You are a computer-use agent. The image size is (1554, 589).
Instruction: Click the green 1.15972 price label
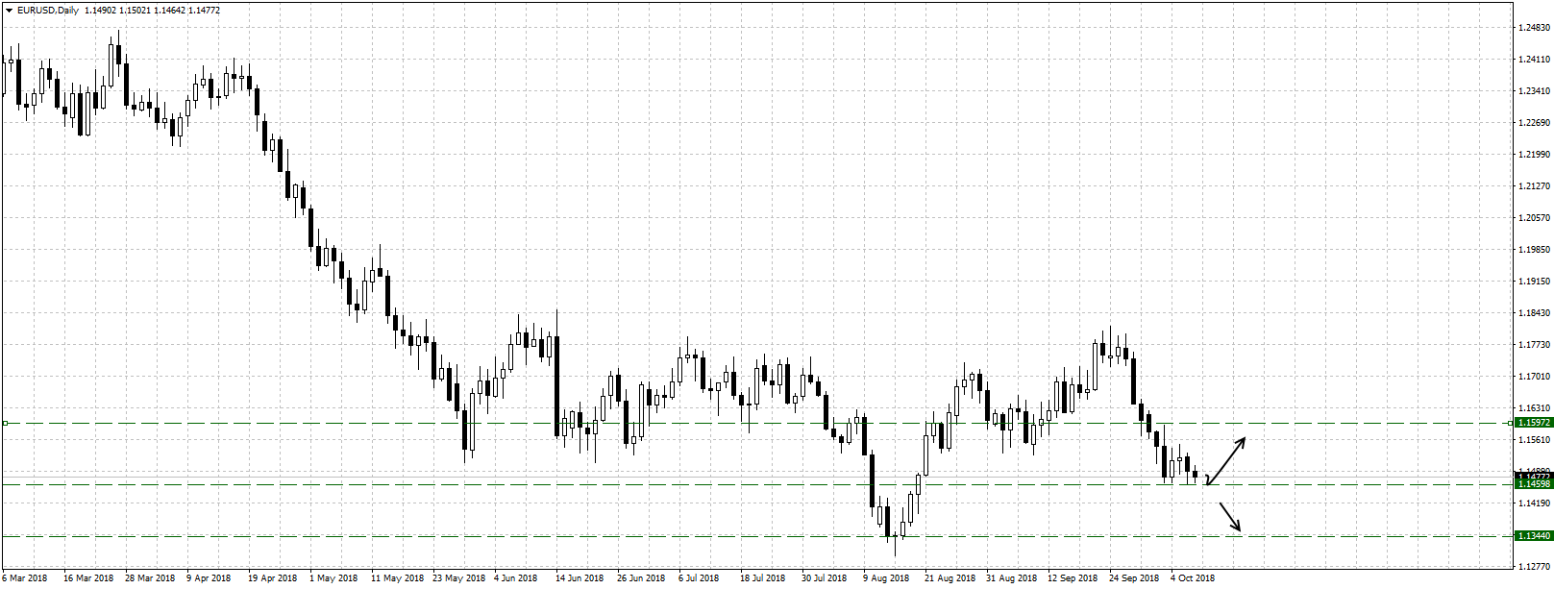pyautogui.click(x=1533, y=422)
